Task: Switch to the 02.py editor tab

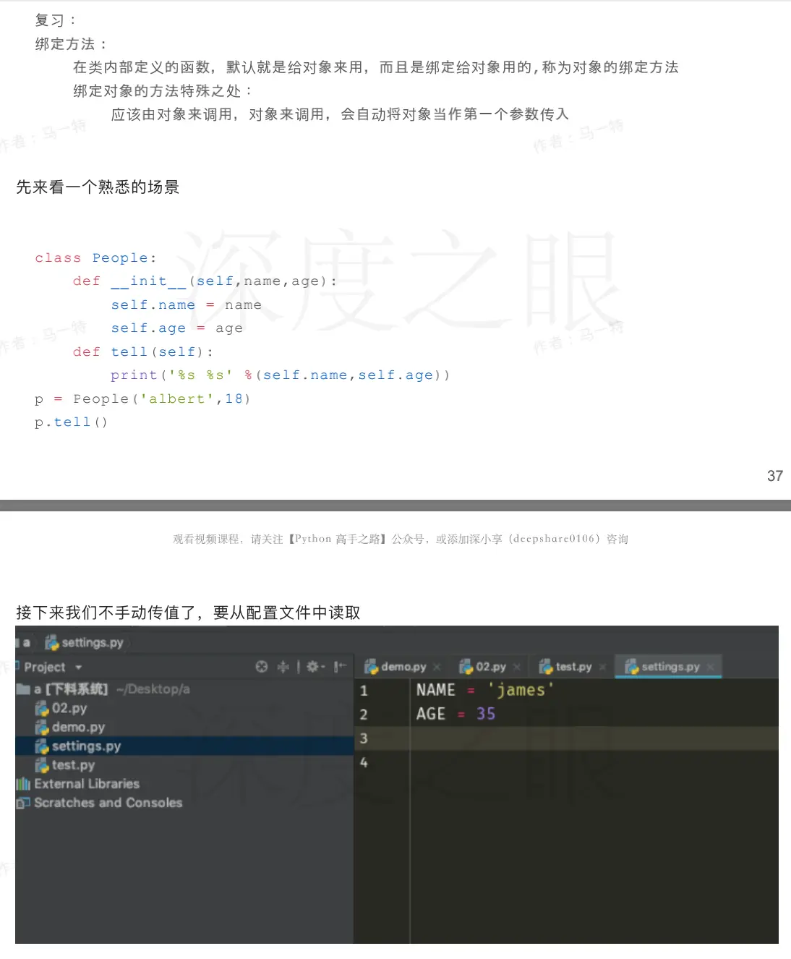Action: [490, 667]
